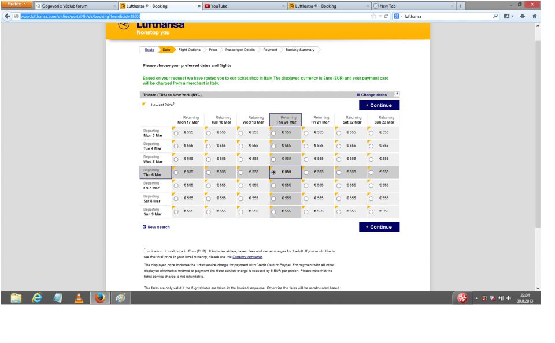Select Thu 6 Mar / Mon 17 Mar fare
Image resolution: width=555 pixels, height=343 pixels.
[176, 173]
